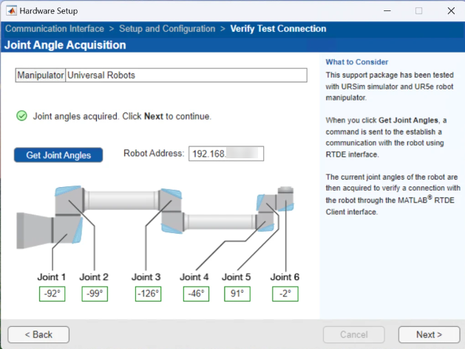Click the Joint 3 angle value -126°
Viewport: 465px width, 349px height.
click(x=148, y=294)
